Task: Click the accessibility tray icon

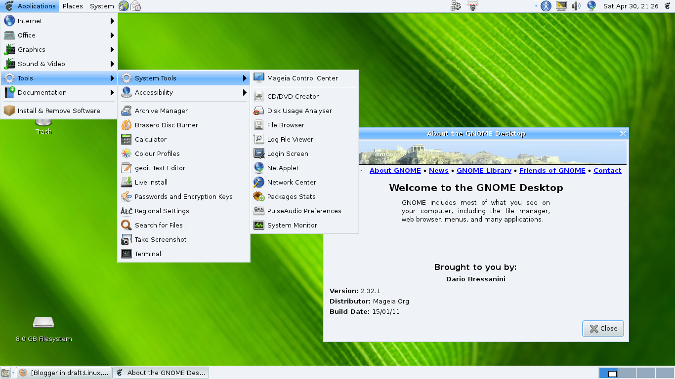Action: pyautogui.click(x=546, y=6)
